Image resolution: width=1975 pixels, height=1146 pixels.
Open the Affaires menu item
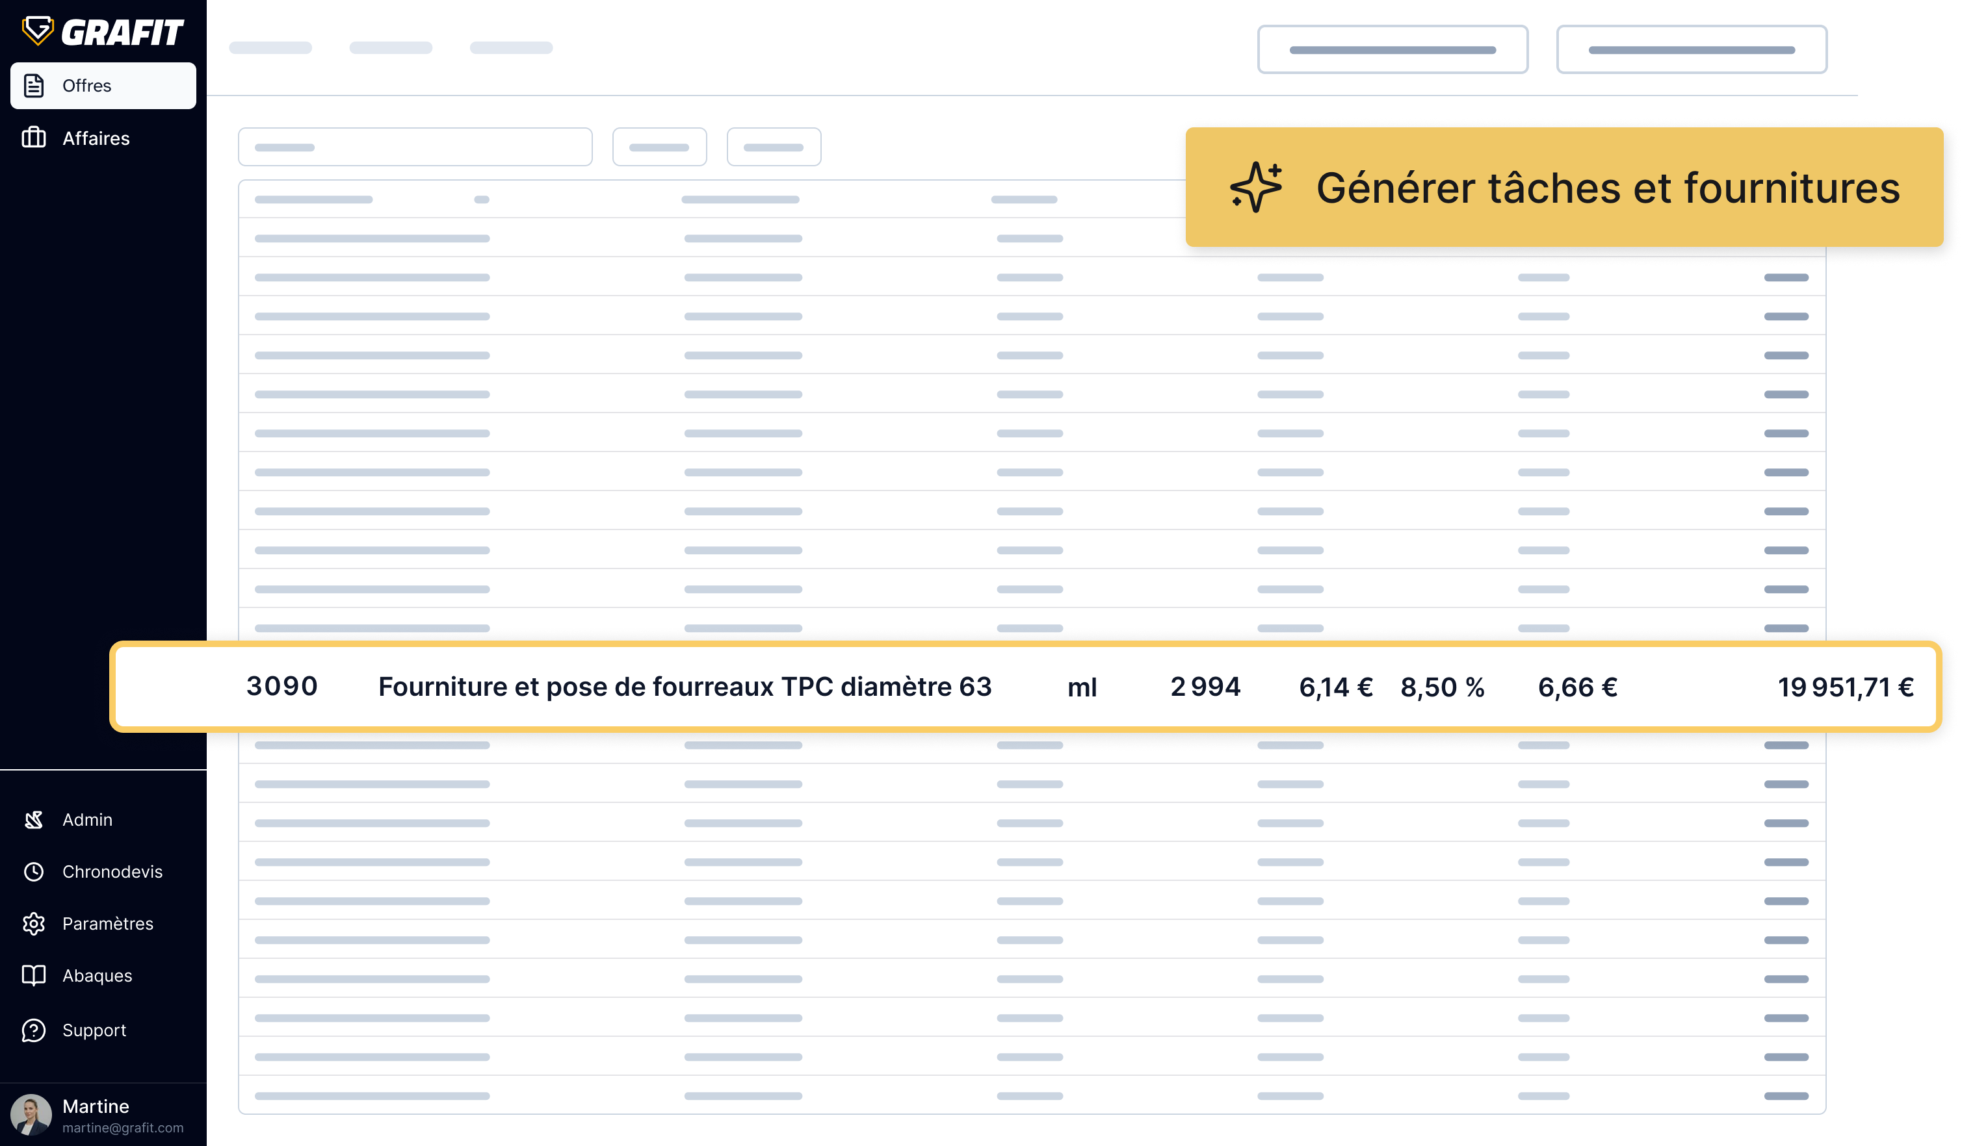click(x=96, y=138)
